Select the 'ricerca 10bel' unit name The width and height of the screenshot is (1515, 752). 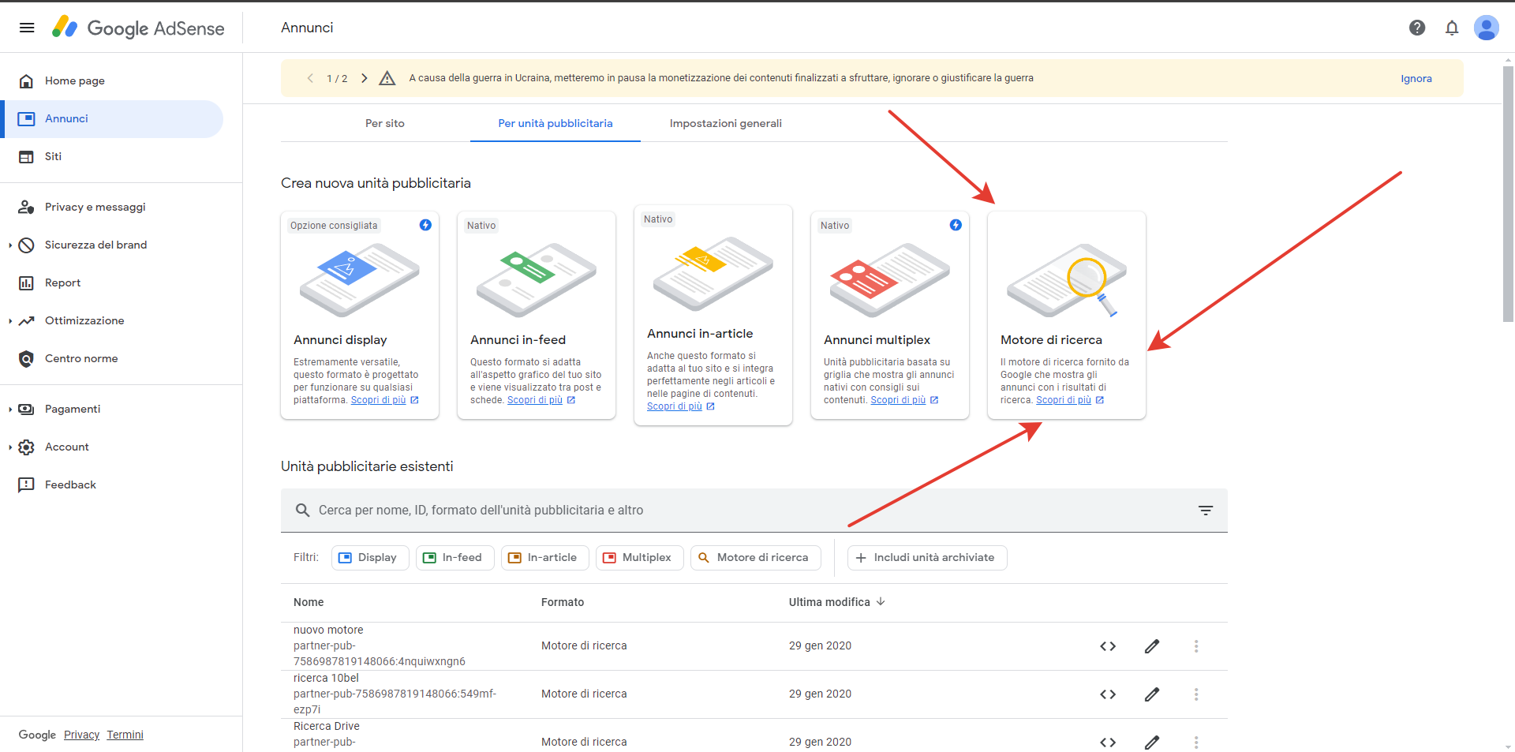(x=326, y=678)
